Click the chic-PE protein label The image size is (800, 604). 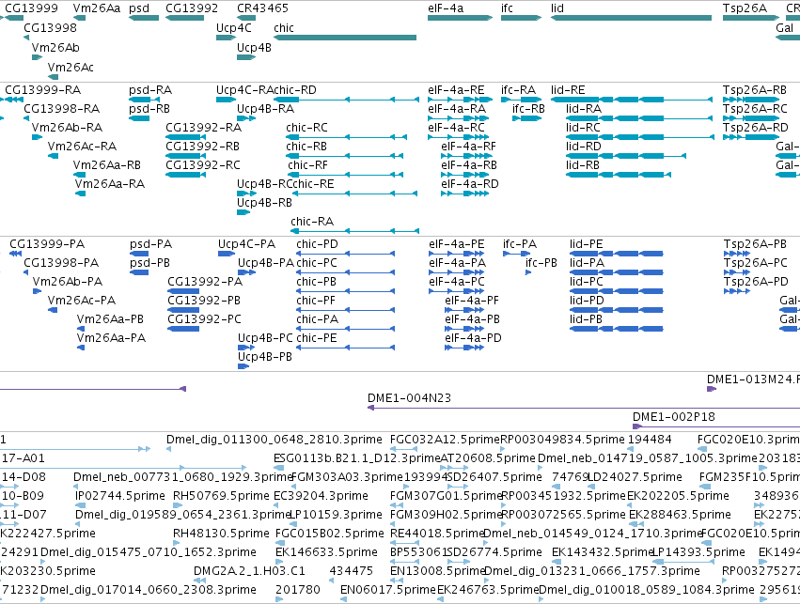pyautogui.click(x=316, y=338)
